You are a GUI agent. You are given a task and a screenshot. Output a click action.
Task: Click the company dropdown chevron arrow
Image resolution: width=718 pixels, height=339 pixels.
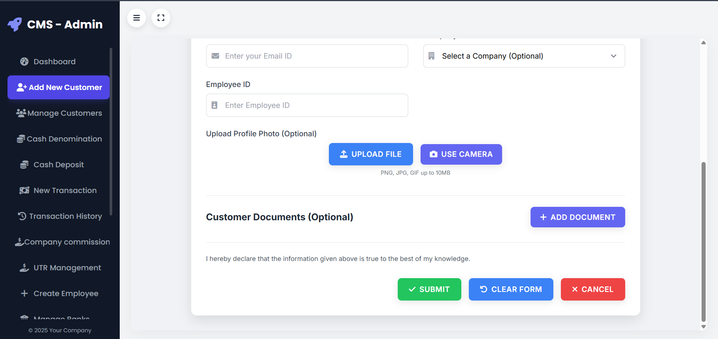point(613,56)
